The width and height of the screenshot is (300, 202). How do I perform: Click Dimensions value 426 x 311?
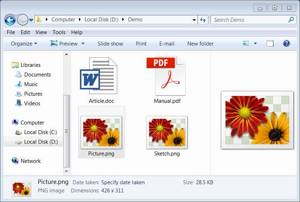point(112,191)
